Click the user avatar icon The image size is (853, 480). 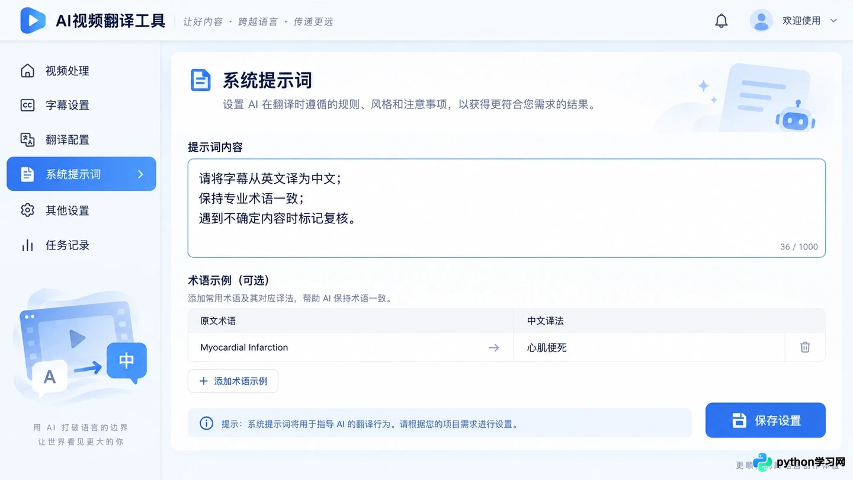click(x=761, y=21)
